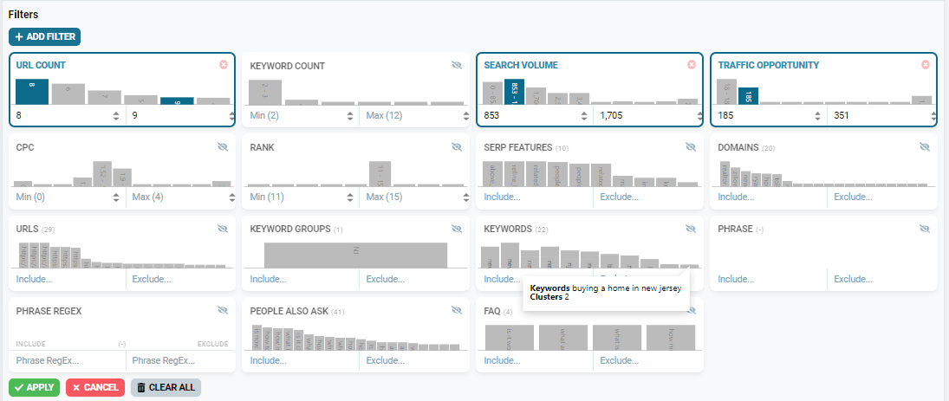
Task: Click SERP Features Include field
Action: (x=535, y=197)
